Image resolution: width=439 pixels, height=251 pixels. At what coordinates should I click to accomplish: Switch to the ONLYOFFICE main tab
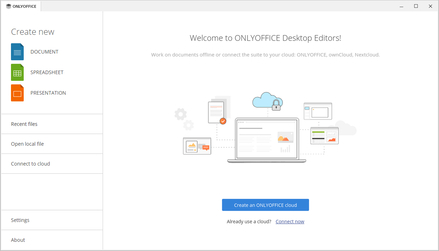21,6
